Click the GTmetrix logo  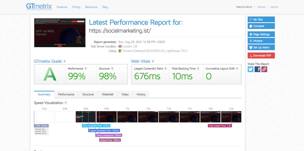click(x=39, y=6)
